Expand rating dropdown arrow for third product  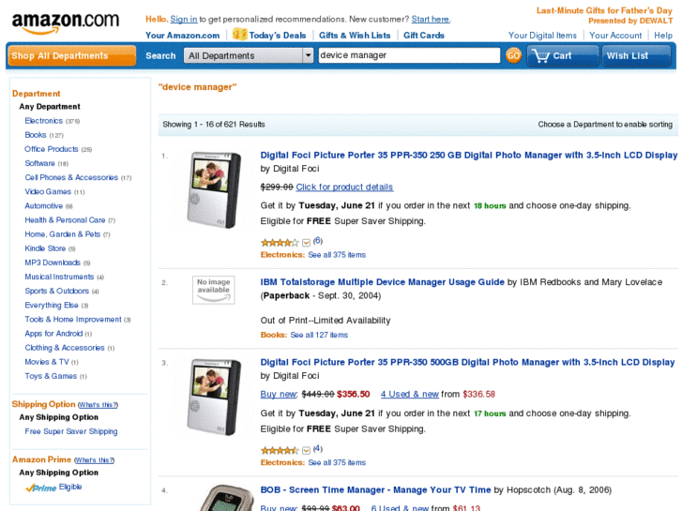point(306,450)
